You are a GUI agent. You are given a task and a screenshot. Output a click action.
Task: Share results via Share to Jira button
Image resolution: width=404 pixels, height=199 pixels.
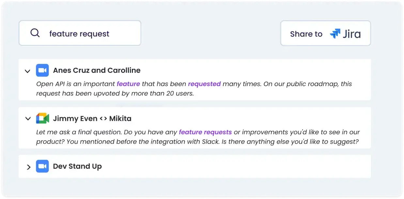click(326, 34)
